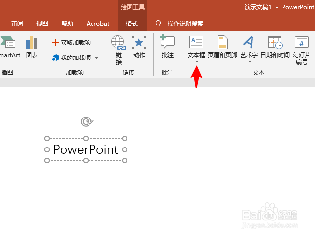Insert a hyperlink (链接)
315x236 pixels.
(x=119, y=50)
